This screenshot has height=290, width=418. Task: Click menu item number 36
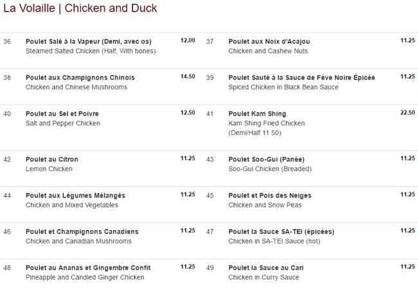pyautogui.click(x=7, y=41)
